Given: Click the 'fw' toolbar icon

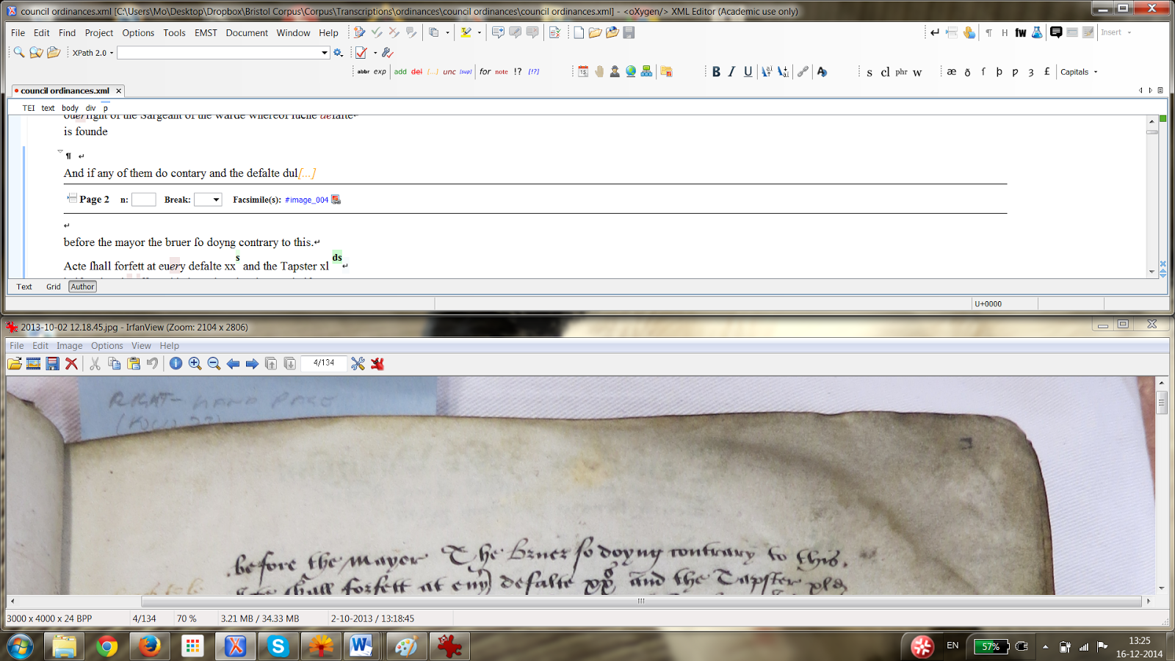Looking at the screenshot, I should (x=1021, y=32).
